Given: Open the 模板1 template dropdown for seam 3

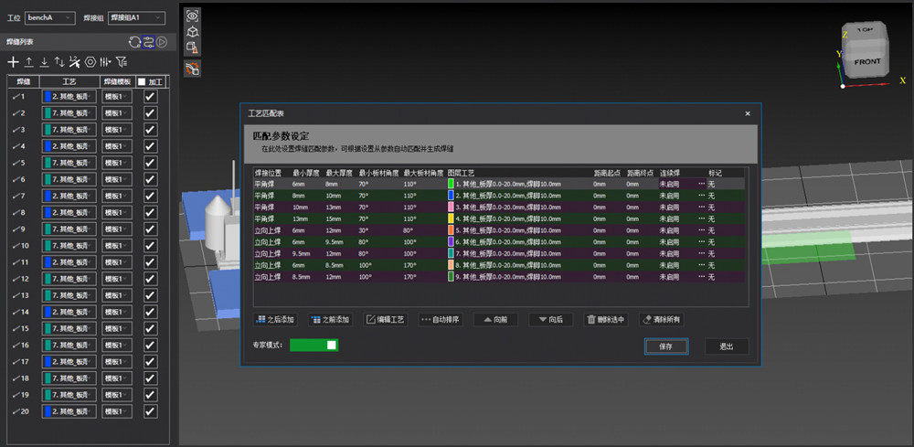Looking at the screenshot, I should 117,130.
